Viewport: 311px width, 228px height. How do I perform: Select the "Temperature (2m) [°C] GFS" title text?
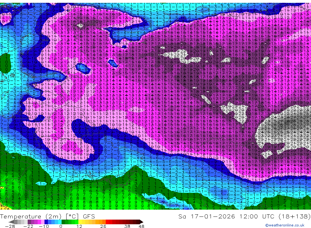[x=47, y=216]
